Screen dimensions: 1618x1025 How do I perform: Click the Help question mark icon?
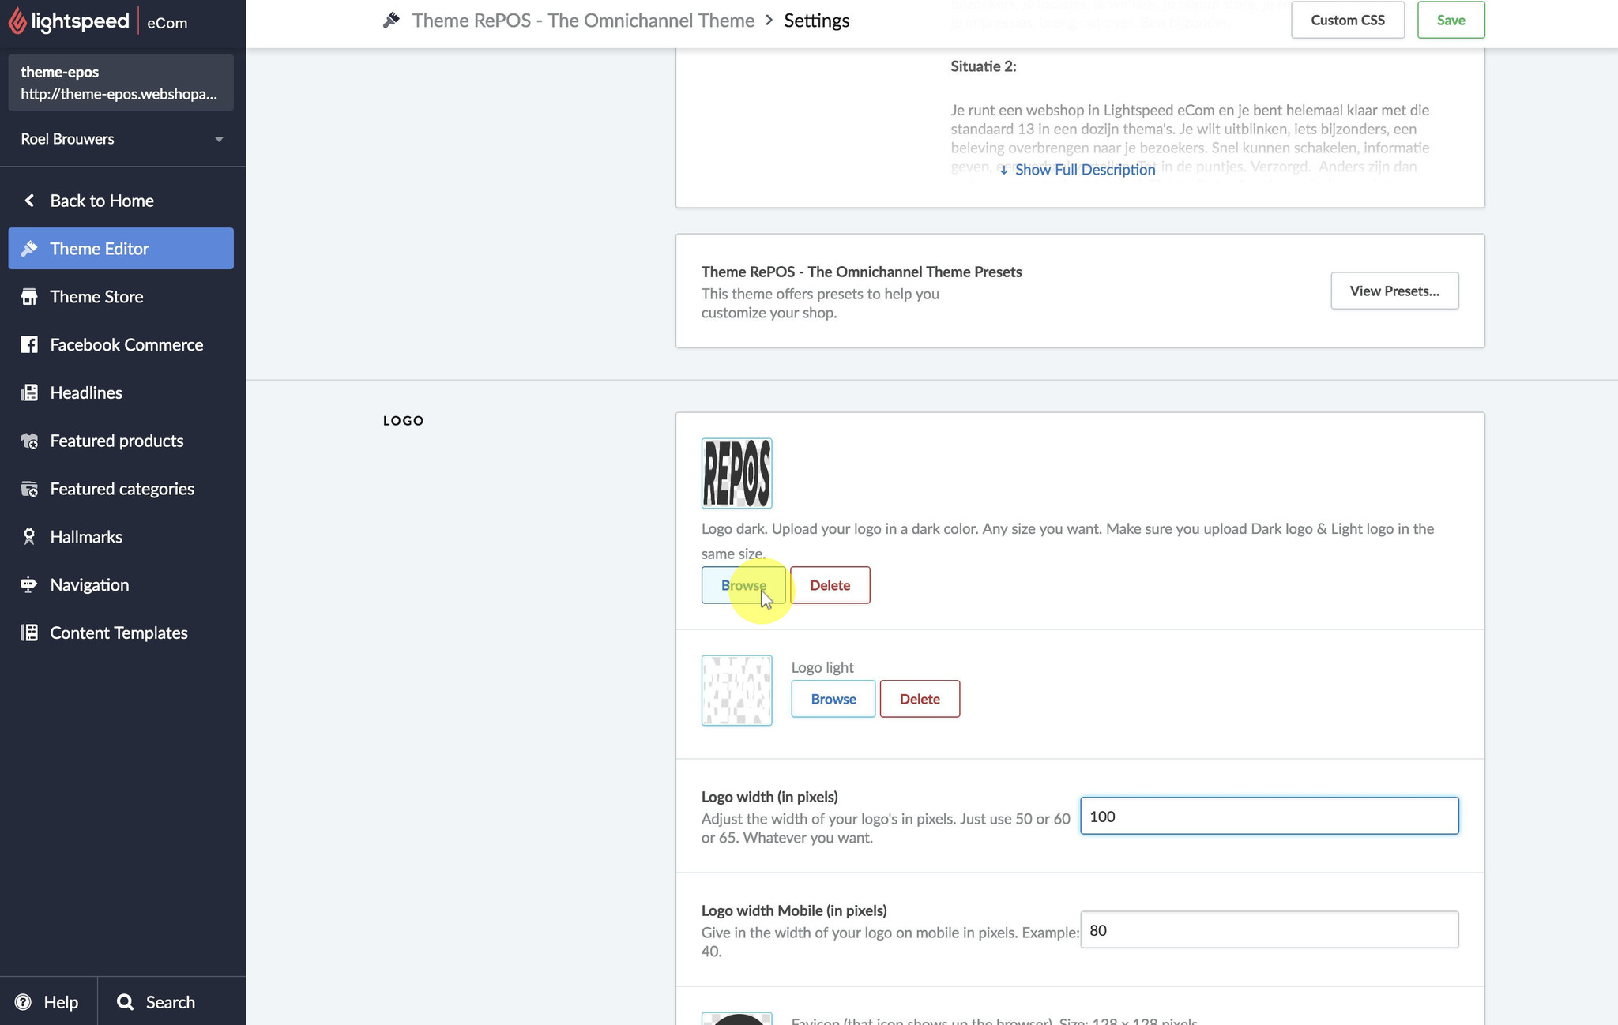click(23, 1002)
